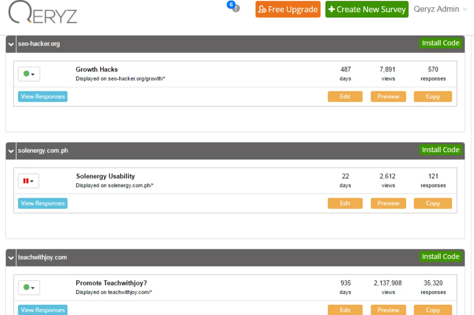The height and width of the screenshot is (315, 474).
Task: Open the Growth Hacks status dropdown
Action: pyautogui.click(x=29, y=74)
